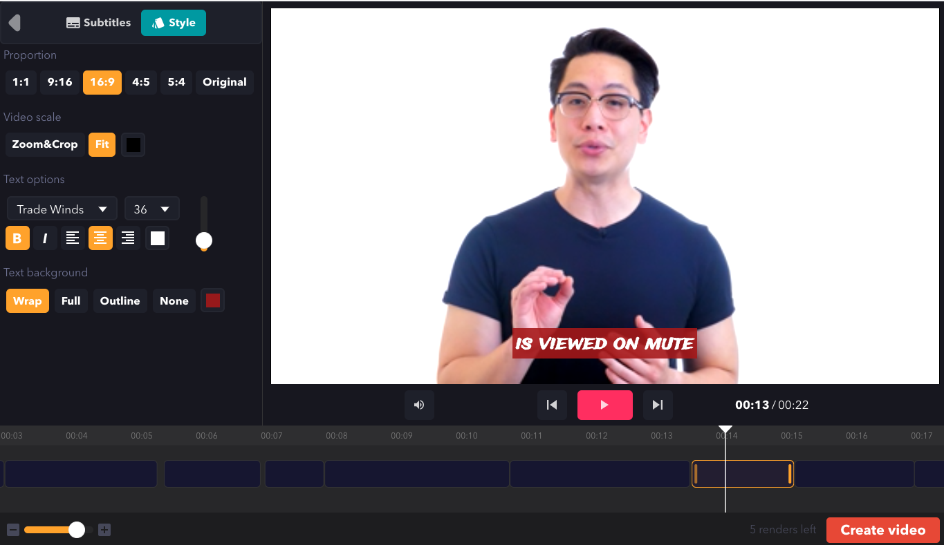Click the timeline zoom slider handle
This screenshot has height=545, width=944.
[x=77, y=530]
